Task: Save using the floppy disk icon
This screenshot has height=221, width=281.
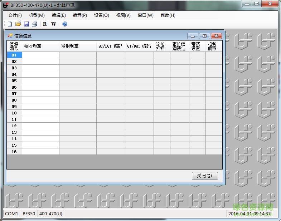Action: tap(26, 24)
